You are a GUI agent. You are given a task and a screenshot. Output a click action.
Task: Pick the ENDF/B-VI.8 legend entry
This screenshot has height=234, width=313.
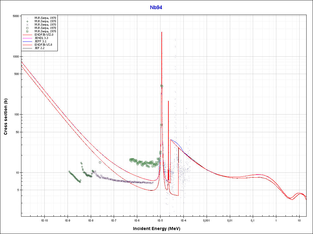coord(43,45)
